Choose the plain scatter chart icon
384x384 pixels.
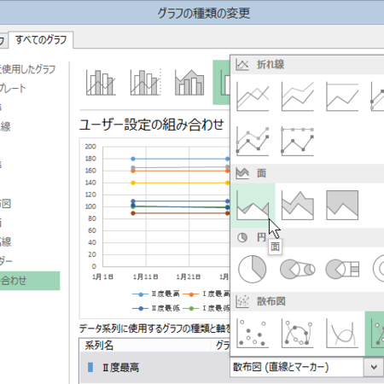(253, 333)
